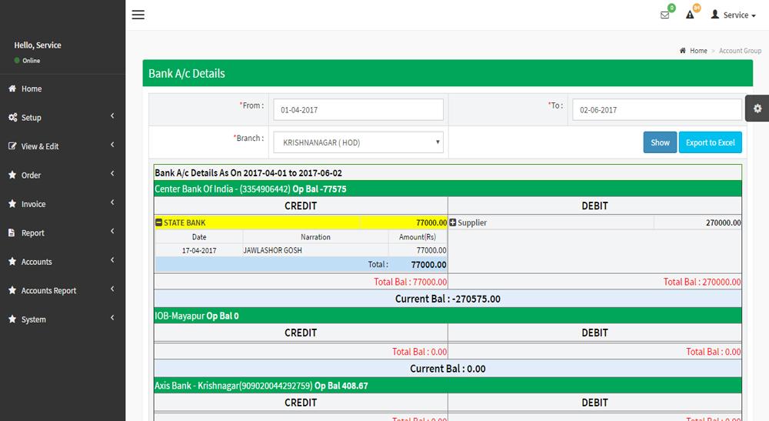Click the View & Edit pencil icon
Viewport: 769px width, 421px height.
[x=12, y=145]
